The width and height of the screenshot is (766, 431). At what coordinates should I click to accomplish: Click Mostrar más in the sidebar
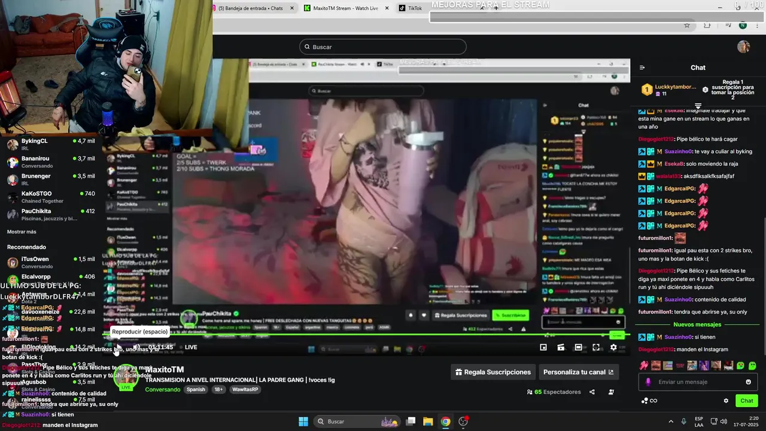(x=22, y=232)
